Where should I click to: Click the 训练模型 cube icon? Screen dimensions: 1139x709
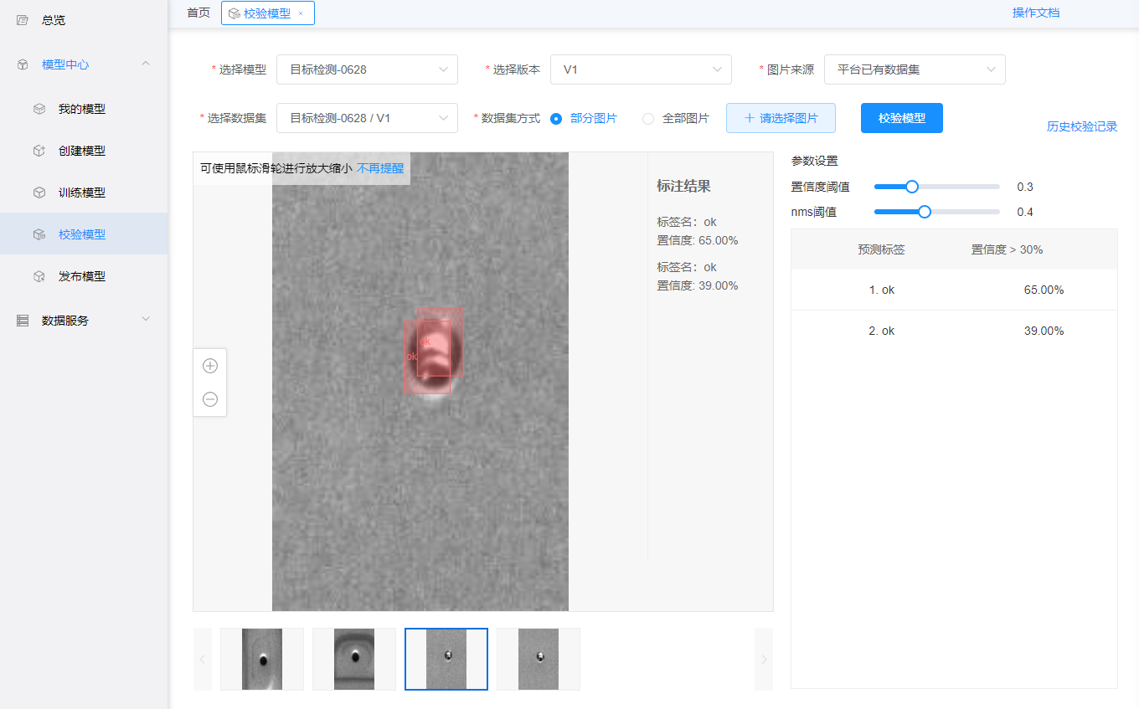point(39,193)
